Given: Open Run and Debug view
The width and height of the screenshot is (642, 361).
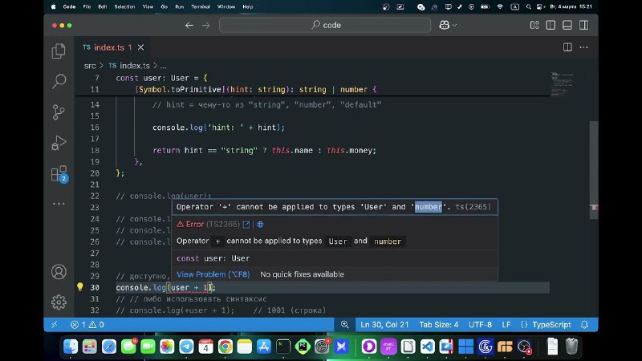Looking at the screenshot, I should [59, 143].
